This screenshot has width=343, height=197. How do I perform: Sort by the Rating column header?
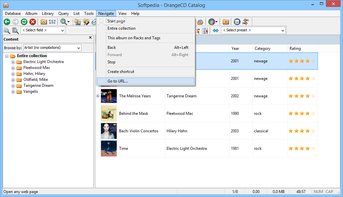[302, 49]
